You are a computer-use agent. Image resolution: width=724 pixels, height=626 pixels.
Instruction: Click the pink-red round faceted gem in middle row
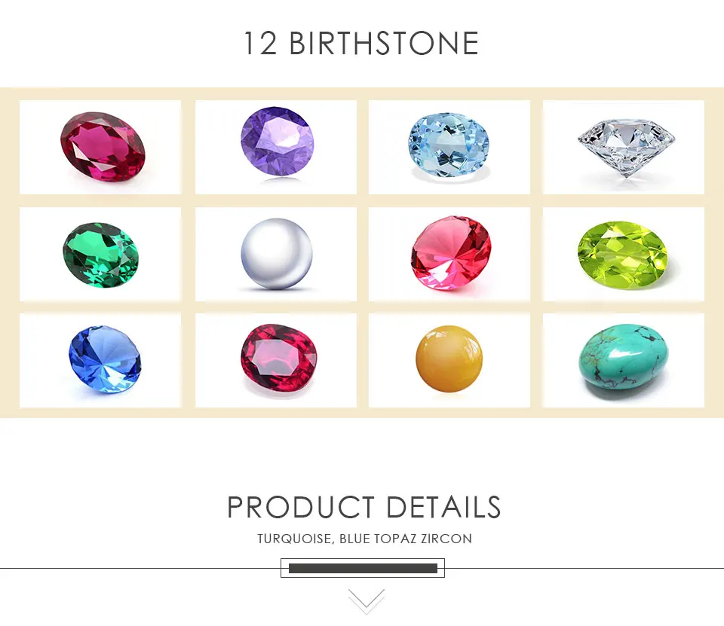451,252
